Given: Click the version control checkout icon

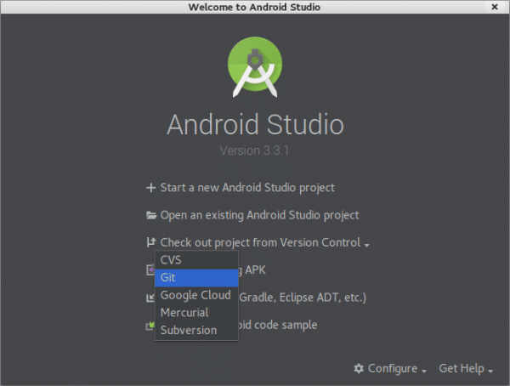Looking at the screenshot, I should click(x=151, y=242).
